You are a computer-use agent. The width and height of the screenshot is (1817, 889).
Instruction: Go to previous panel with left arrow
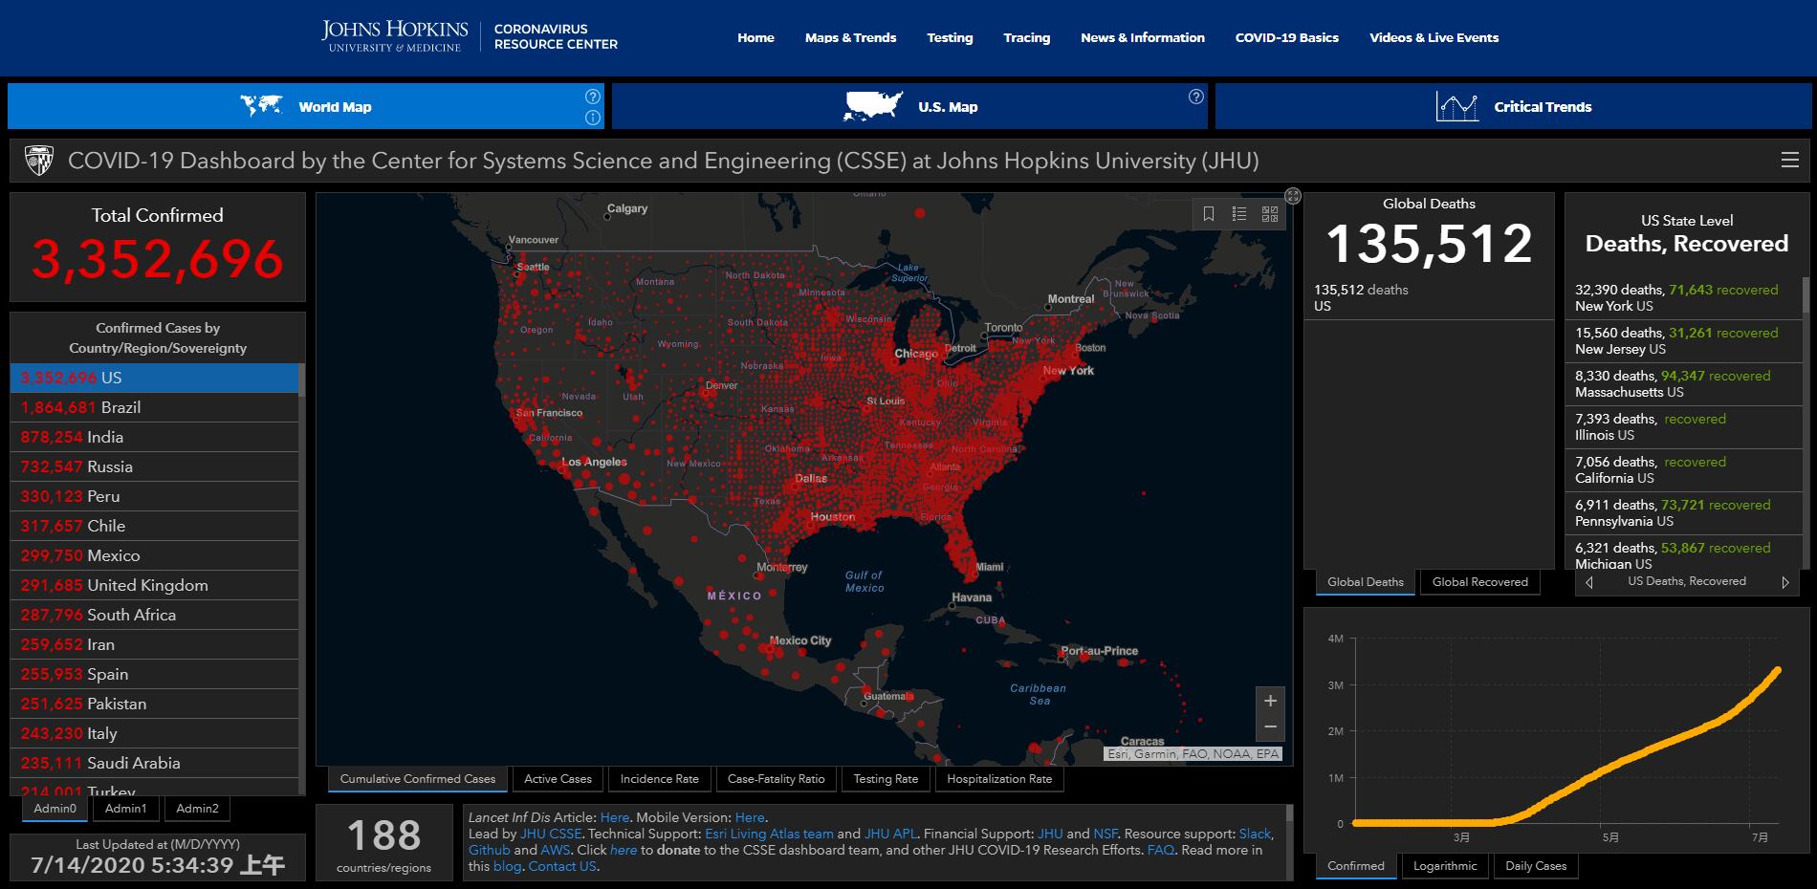pos(1589,582)
